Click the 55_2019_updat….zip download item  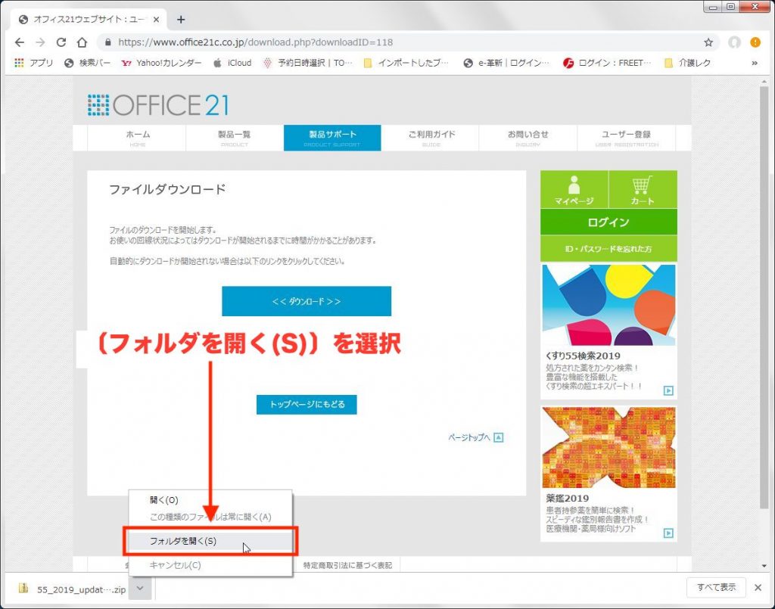pyautogui.click(x=72, y=588)
